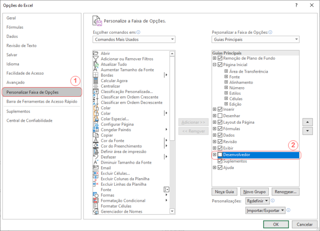Toggle the Inserir tab checkbox
The width and height of the screenshot is (320, 231).
coord(220,109)
